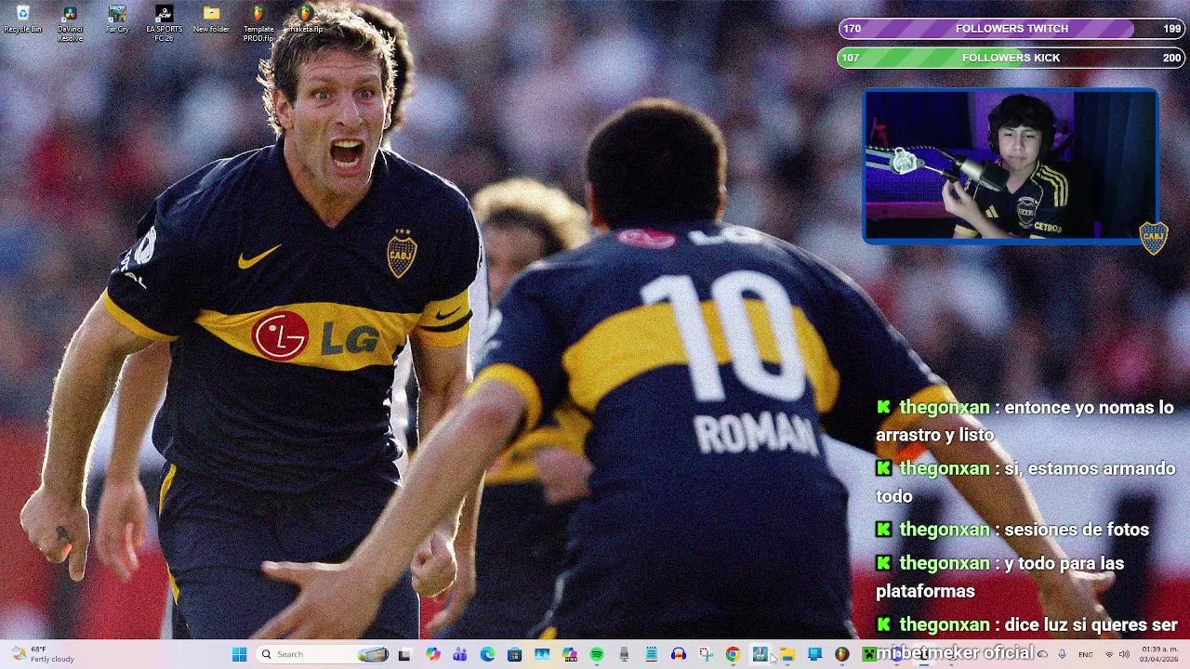Open the blue monitor taskbar icon
Screen dimensions: 1190x669
814,654
